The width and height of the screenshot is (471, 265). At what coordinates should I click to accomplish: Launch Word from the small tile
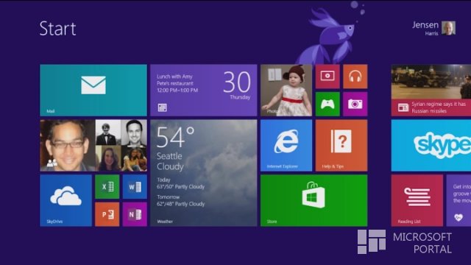(x=135, y=187)
